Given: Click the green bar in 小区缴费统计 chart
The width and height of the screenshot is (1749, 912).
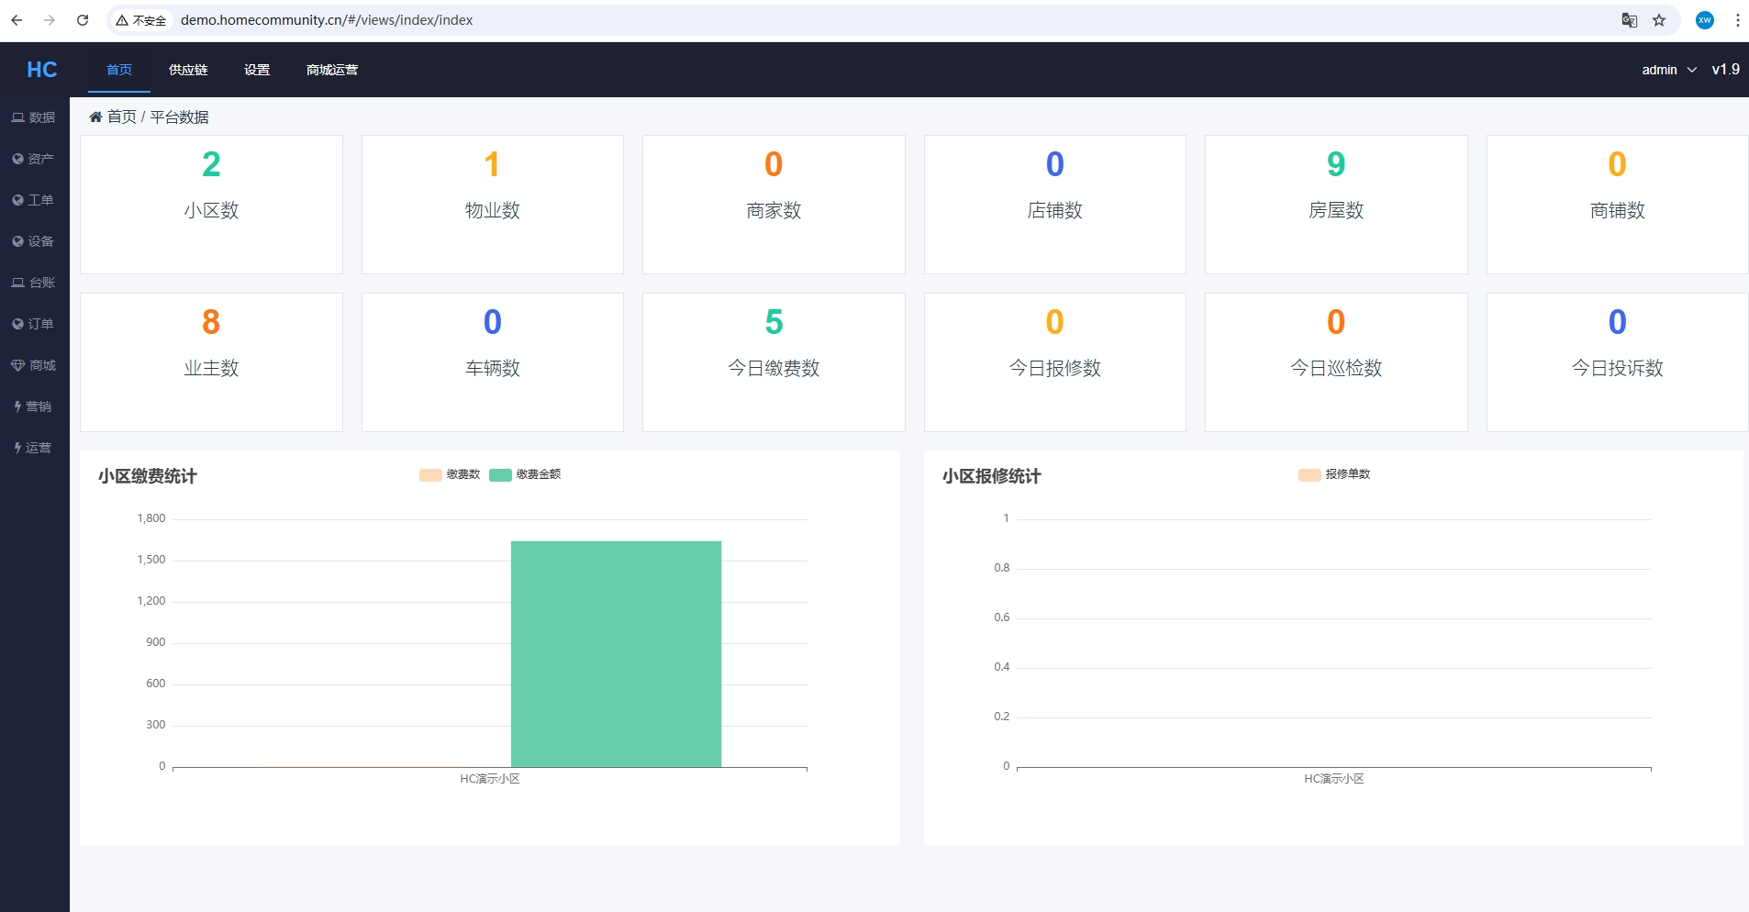Looking at the screenshot, I should pyautogui.click(x=616, y=653).
